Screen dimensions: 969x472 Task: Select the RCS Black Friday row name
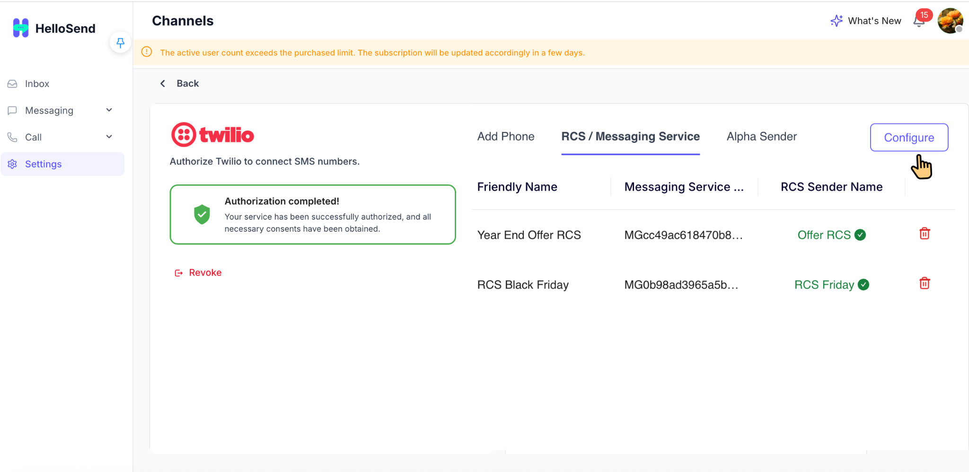(523, 285)
